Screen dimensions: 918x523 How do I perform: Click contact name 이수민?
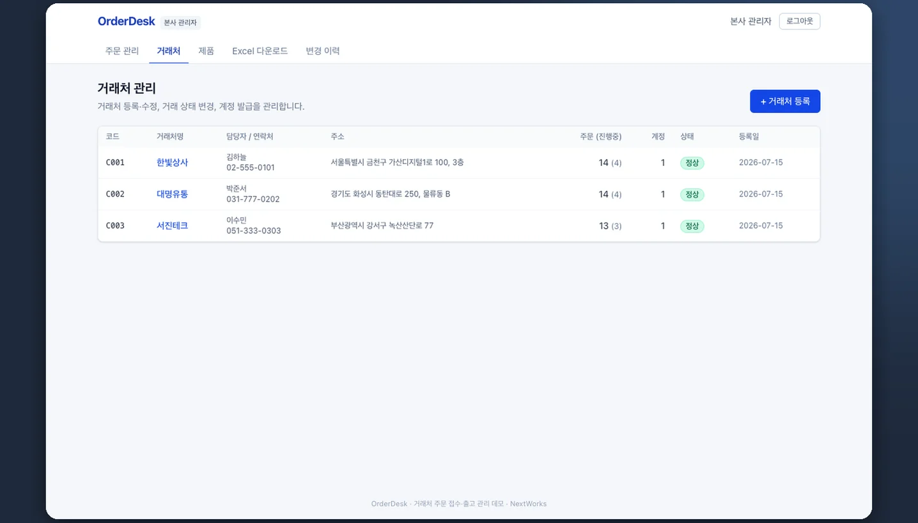(237, 220)
